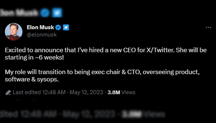Open the 3.8M view count analytics
The image size is (216, 123).
click(114, 92)
